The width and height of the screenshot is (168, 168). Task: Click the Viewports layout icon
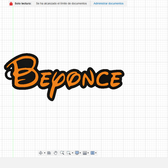[92, 153]
